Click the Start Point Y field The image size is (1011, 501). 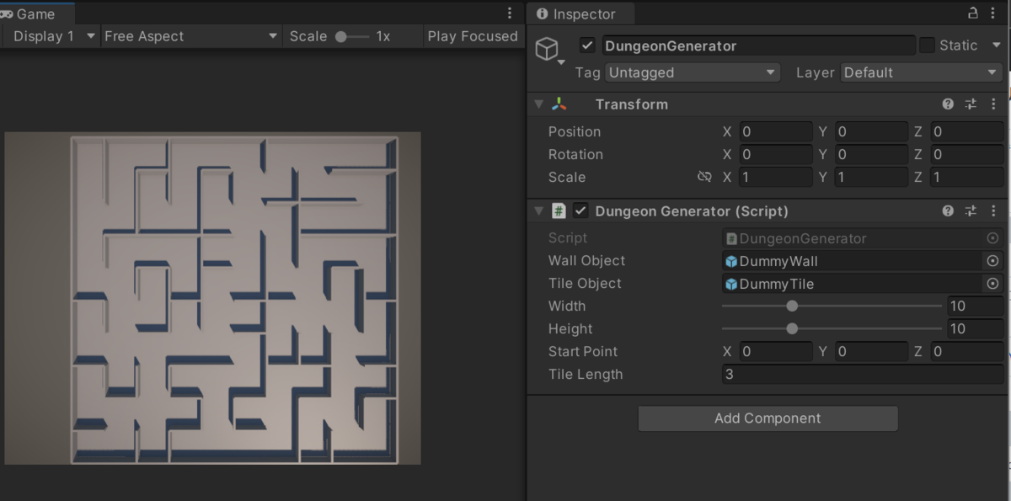[871, 351]
